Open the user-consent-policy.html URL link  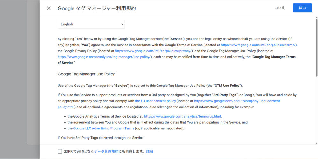(237, 101)
